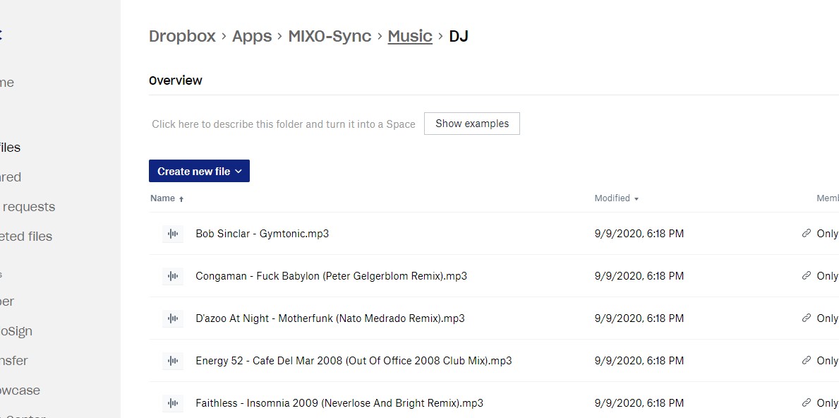Click link icon in Energy 52 row
Viewport: 839px width, 418px height.
806,361
